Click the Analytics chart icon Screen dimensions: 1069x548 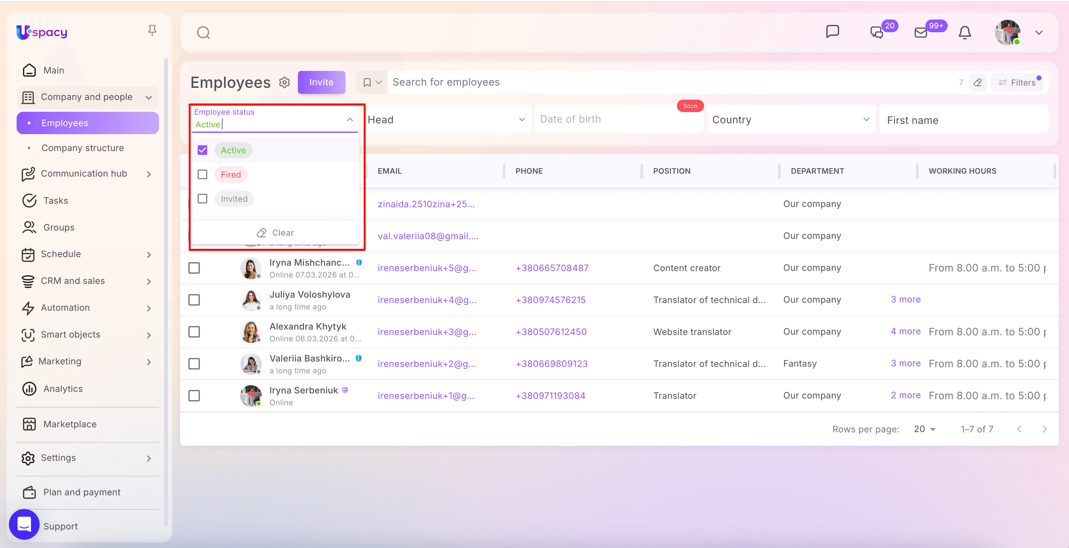[29, 389]
